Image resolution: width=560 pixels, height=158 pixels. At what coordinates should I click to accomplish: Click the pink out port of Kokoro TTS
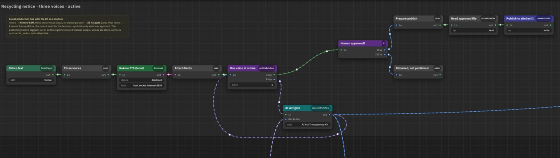point(163,75)
